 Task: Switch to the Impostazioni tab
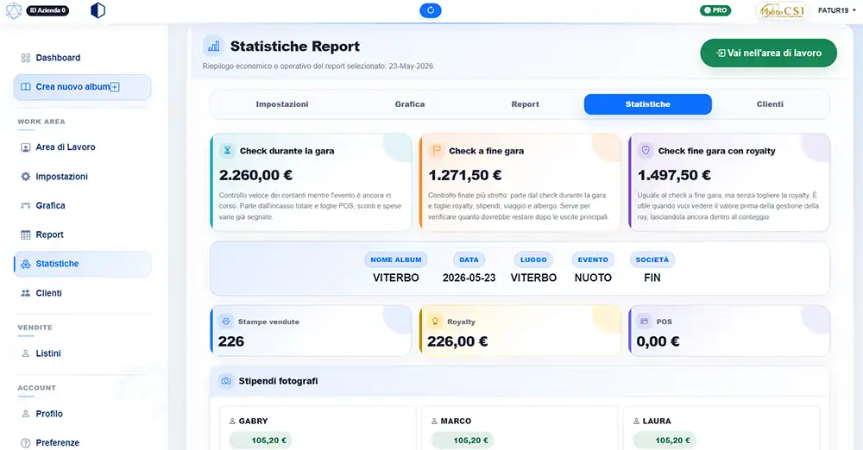click(282, 104)
